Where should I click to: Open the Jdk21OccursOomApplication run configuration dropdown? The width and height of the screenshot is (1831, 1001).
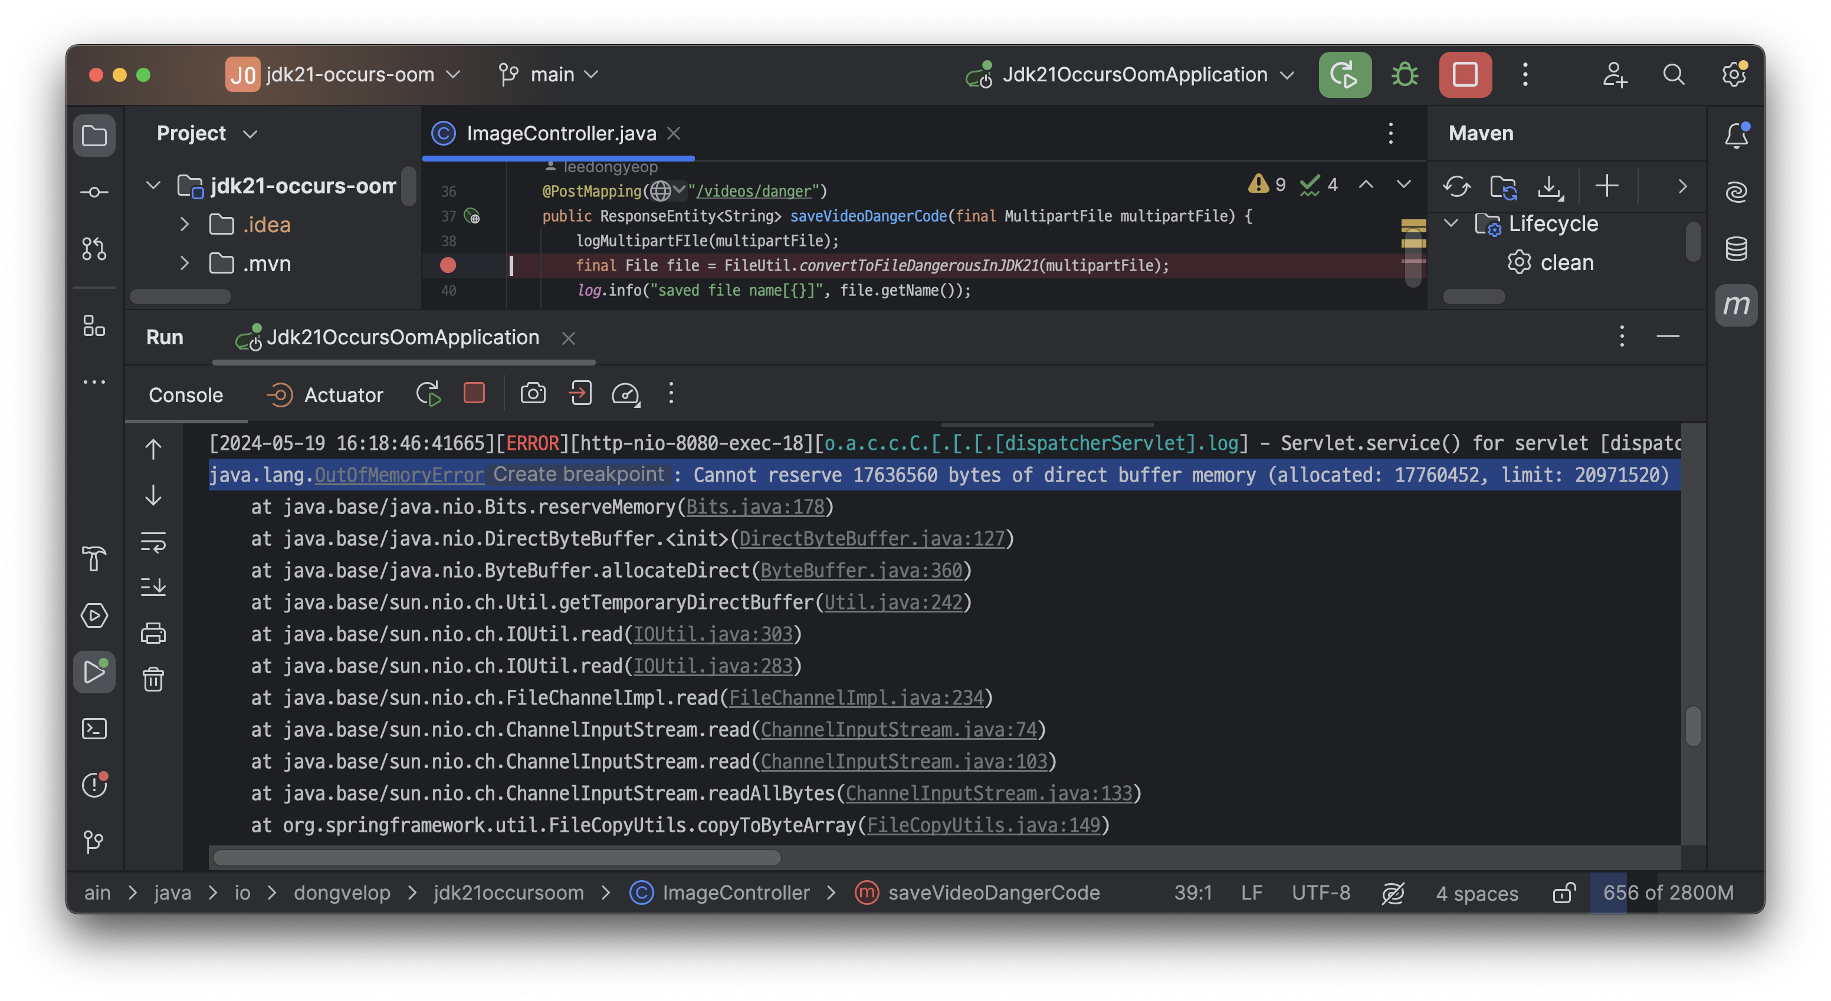[1130, 75]
